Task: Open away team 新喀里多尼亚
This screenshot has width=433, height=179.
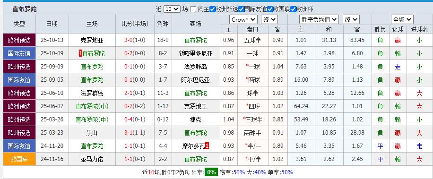Action: 196,53
